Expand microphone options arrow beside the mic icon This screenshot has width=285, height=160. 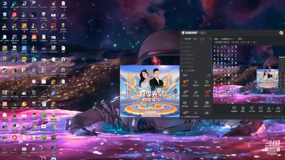(x=273, y=108)
